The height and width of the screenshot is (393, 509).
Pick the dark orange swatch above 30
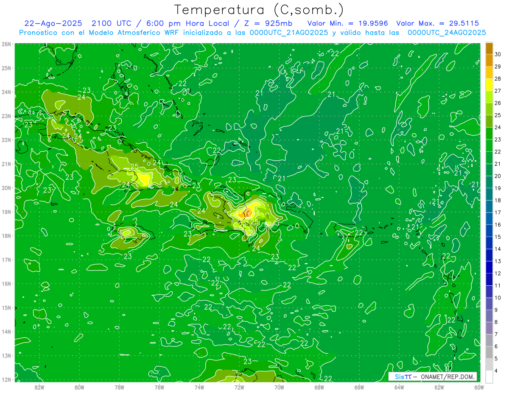(489, 48)
